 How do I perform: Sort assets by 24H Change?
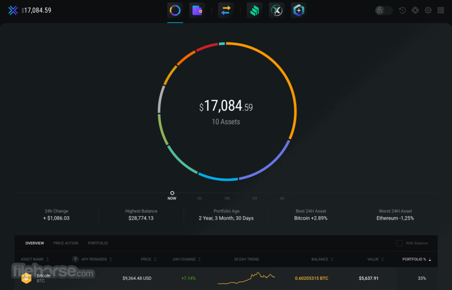click(x=185, y=259)
